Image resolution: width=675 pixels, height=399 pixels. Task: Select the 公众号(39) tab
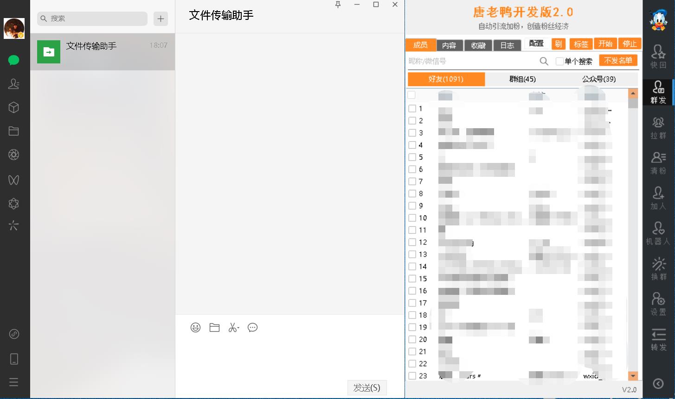coord(599,79)
